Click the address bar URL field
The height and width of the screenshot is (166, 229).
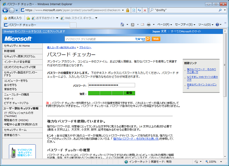(x=73, y=10)
